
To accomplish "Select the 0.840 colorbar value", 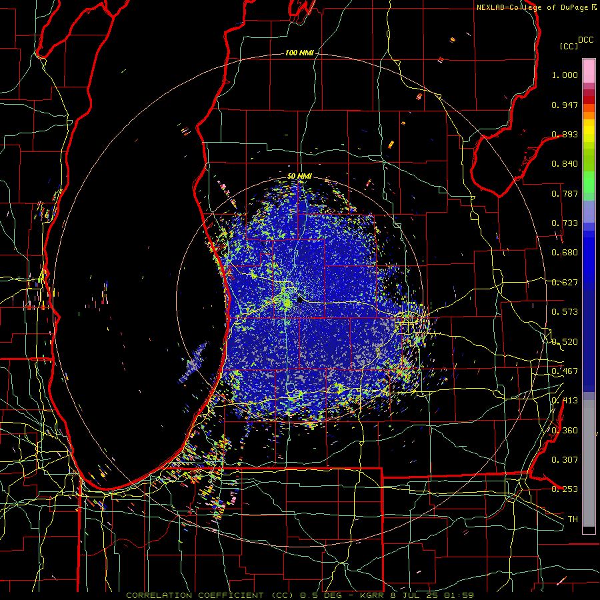I will coord(565,164).
